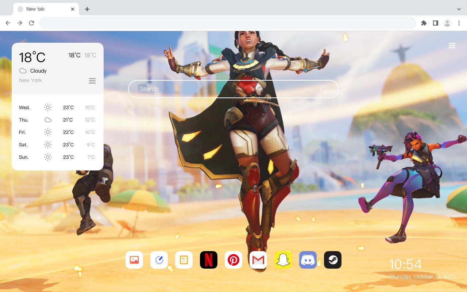
Task: Select the Sat. forecast row
Action: pyautogui.click(x=57, y=145)
